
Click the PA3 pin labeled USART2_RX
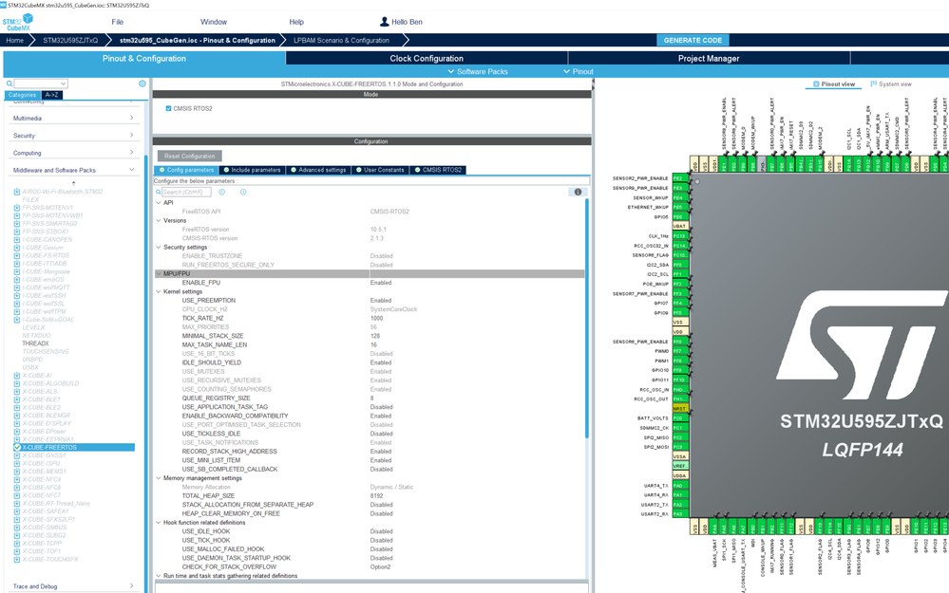(680, 514)
